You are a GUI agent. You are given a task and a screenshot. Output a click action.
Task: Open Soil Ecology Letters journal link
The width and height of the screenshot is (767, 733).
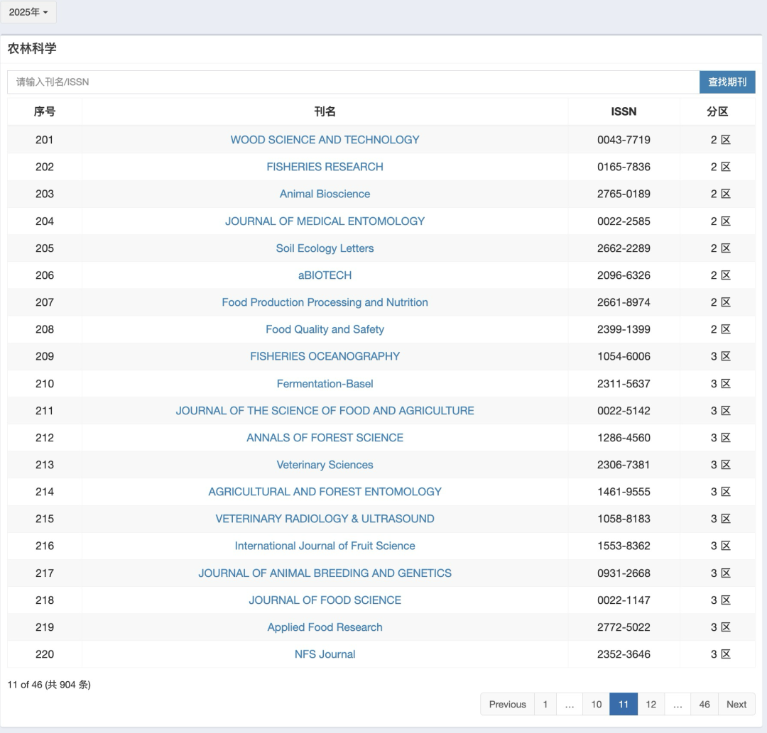click(x=325, y=248)
